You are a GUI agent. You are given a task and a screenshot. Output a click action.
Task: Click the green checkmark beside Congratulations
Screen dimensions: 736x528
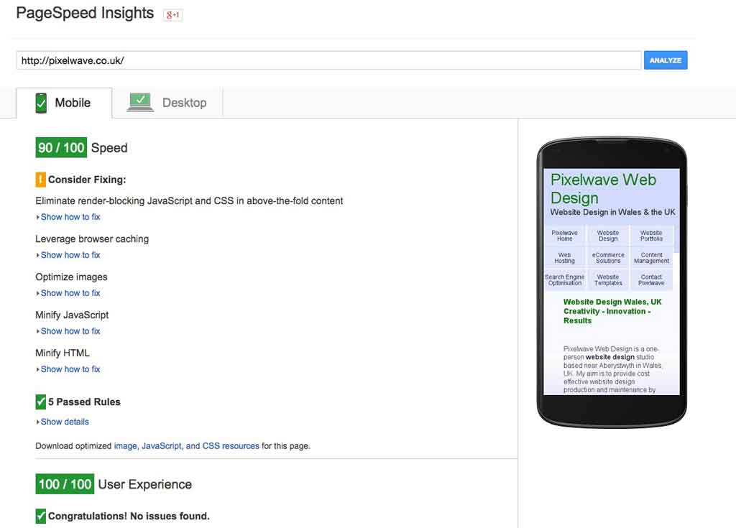click(40, 516)
